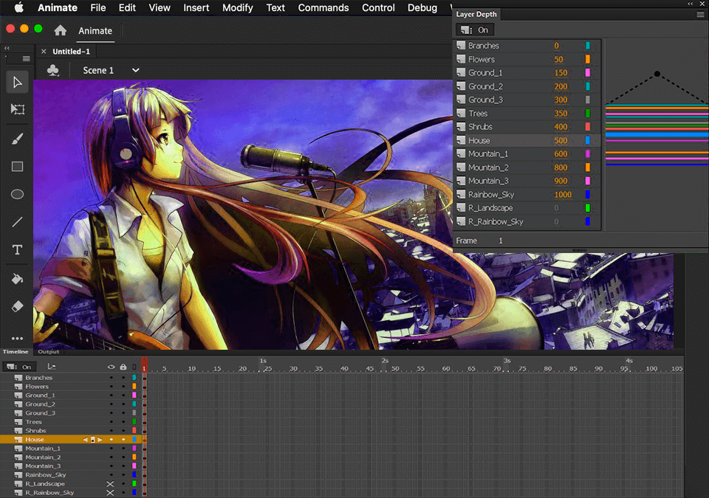This screenshot has height=498, width=709.
Task: Toggle visibility dot of Branches layer in timeline
Action: [112, 378]
